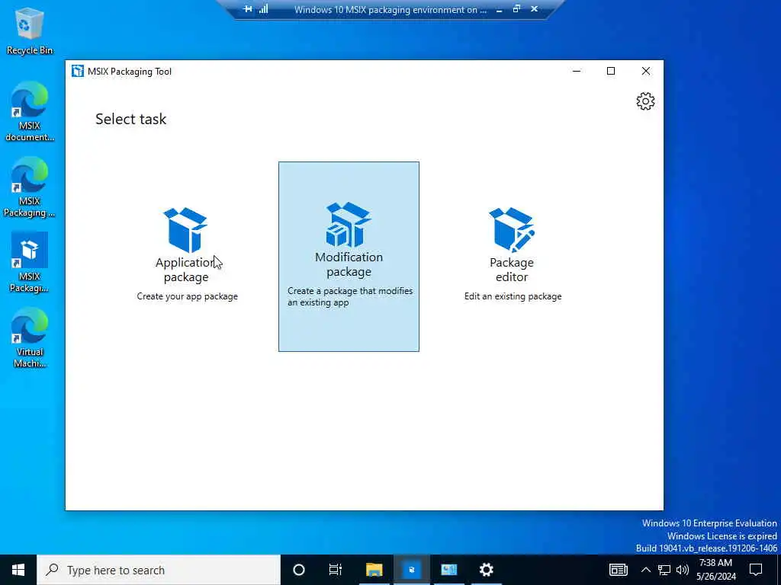
Task: Open the MSIX Packaging ... Edge shortcut
Action: point(30,187)
